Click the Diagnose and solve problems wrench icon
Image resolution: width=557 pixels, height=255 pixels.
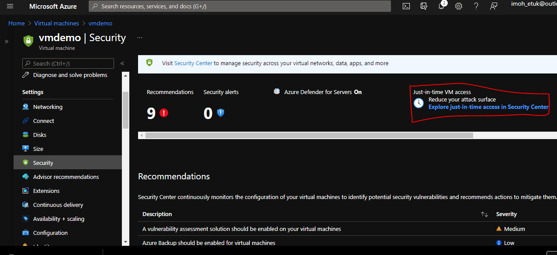click(x=26, y=75)
